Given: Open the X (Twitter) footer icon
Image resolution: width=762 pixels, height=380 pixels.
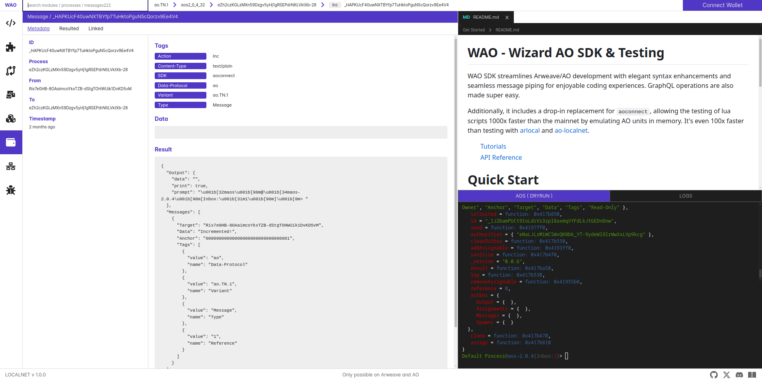Looking at the screenshot, I should (727, 375).
